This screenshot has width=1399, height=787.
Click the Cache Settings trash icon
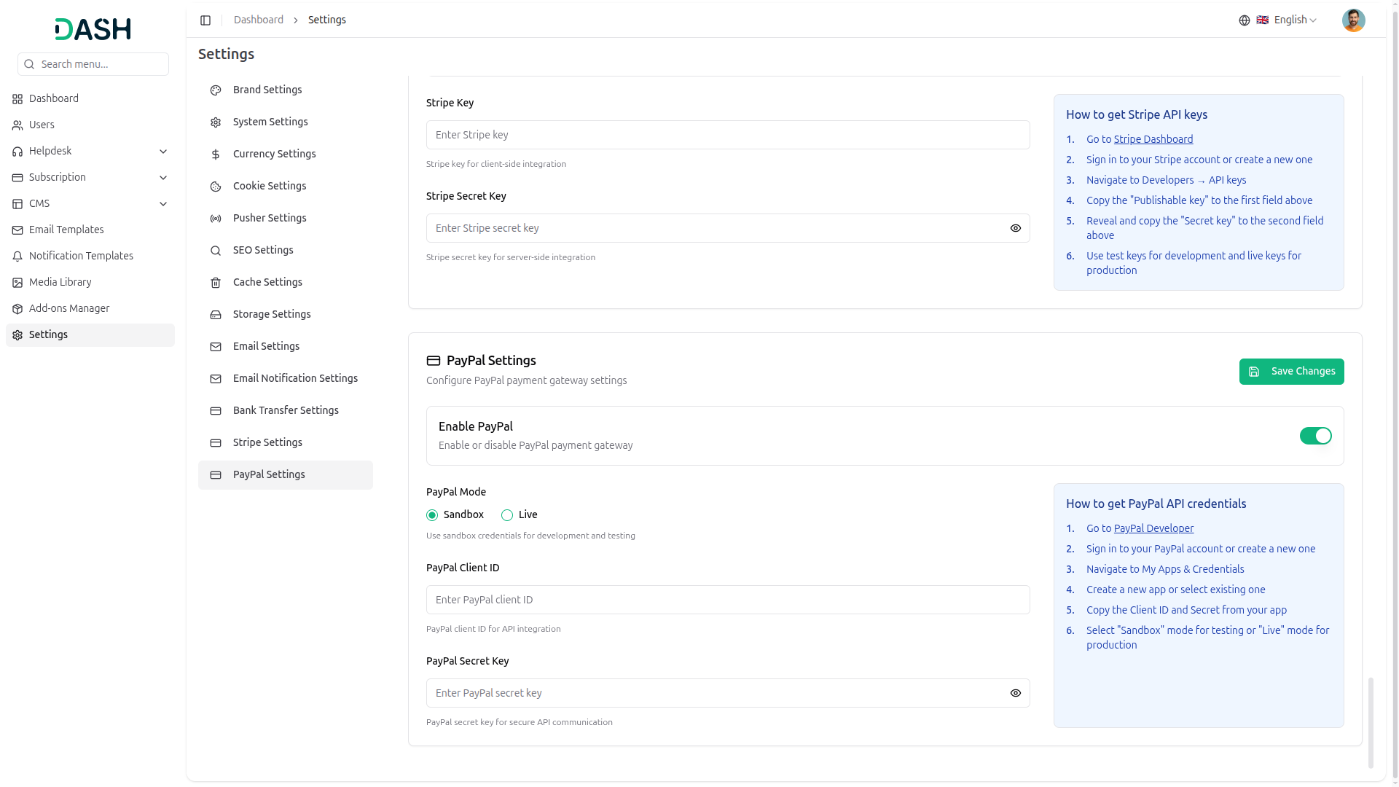click(x=216, y=283)
